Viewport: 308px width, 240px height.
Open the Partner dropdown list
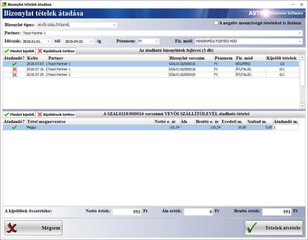[300, 33]
